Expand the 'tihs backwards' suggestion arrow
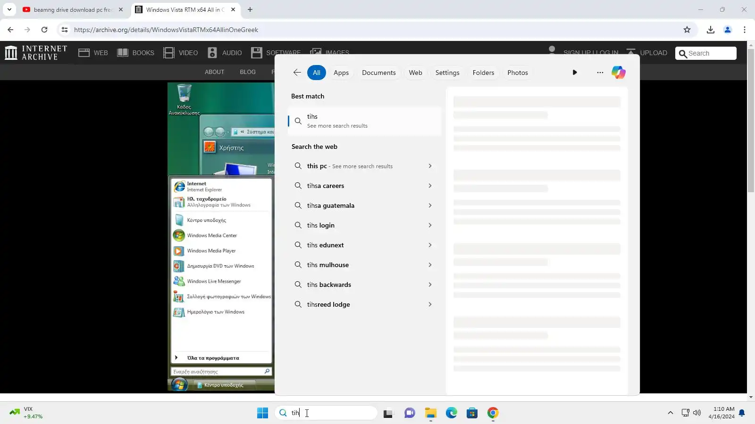755x424 pixels. 430,285
